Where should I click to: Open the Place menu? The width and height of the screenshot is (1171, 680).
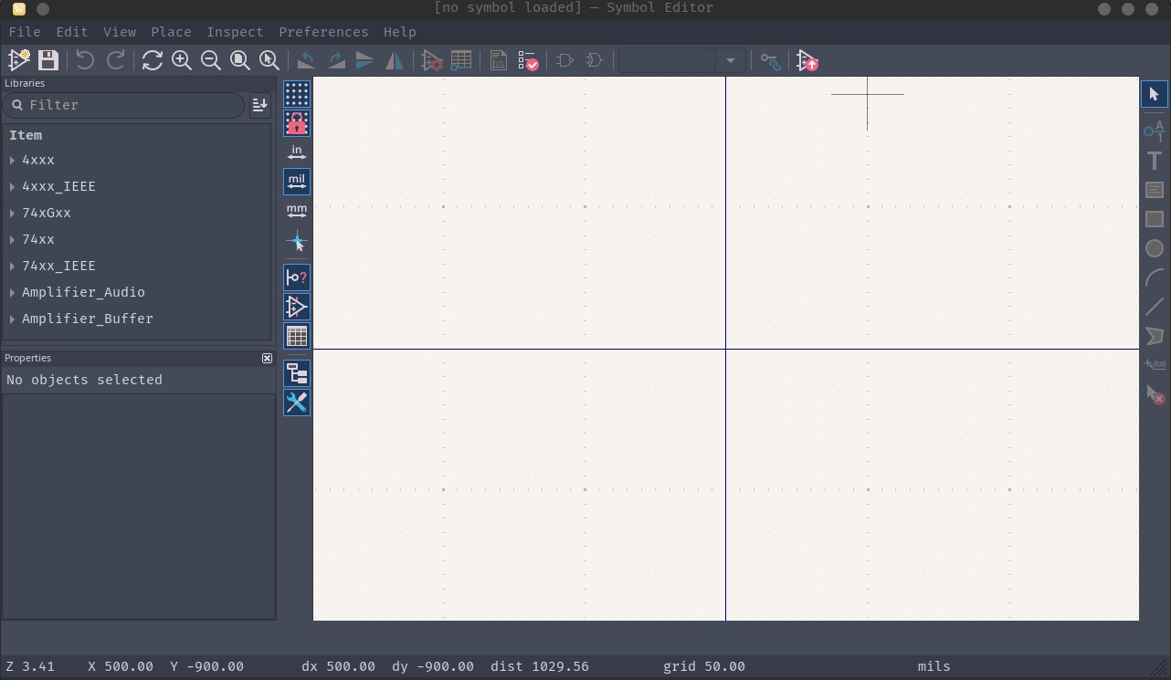click(171, 32)
